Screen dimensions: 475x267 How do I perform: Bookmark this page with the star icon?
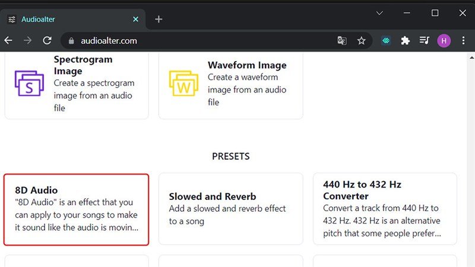point(361,41)
